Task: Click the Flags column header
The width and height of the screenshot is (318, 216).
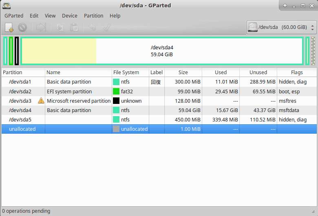Action: click(297, 73)
